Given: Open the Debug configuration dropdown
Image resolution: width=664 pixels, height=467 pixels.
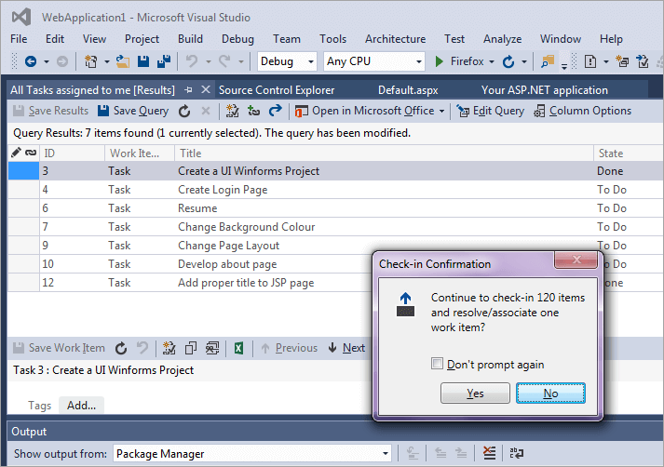Looking at the screenshot, I should click(x=287, y=61).
